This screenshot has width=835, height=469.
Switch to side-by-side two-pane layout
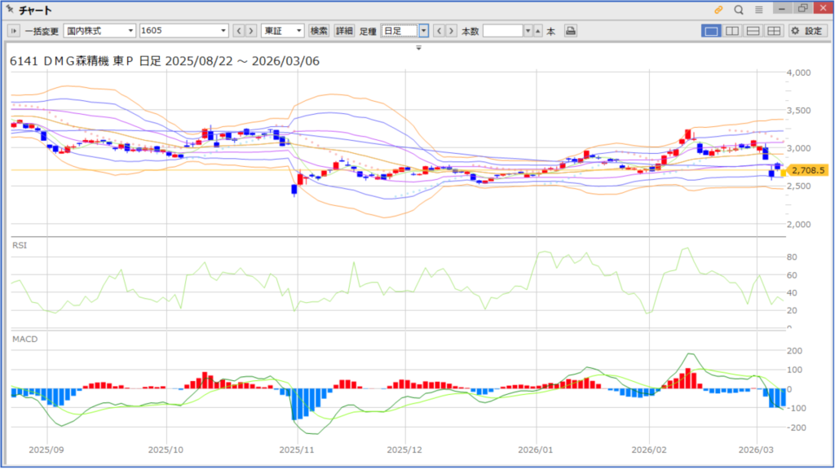732,31
